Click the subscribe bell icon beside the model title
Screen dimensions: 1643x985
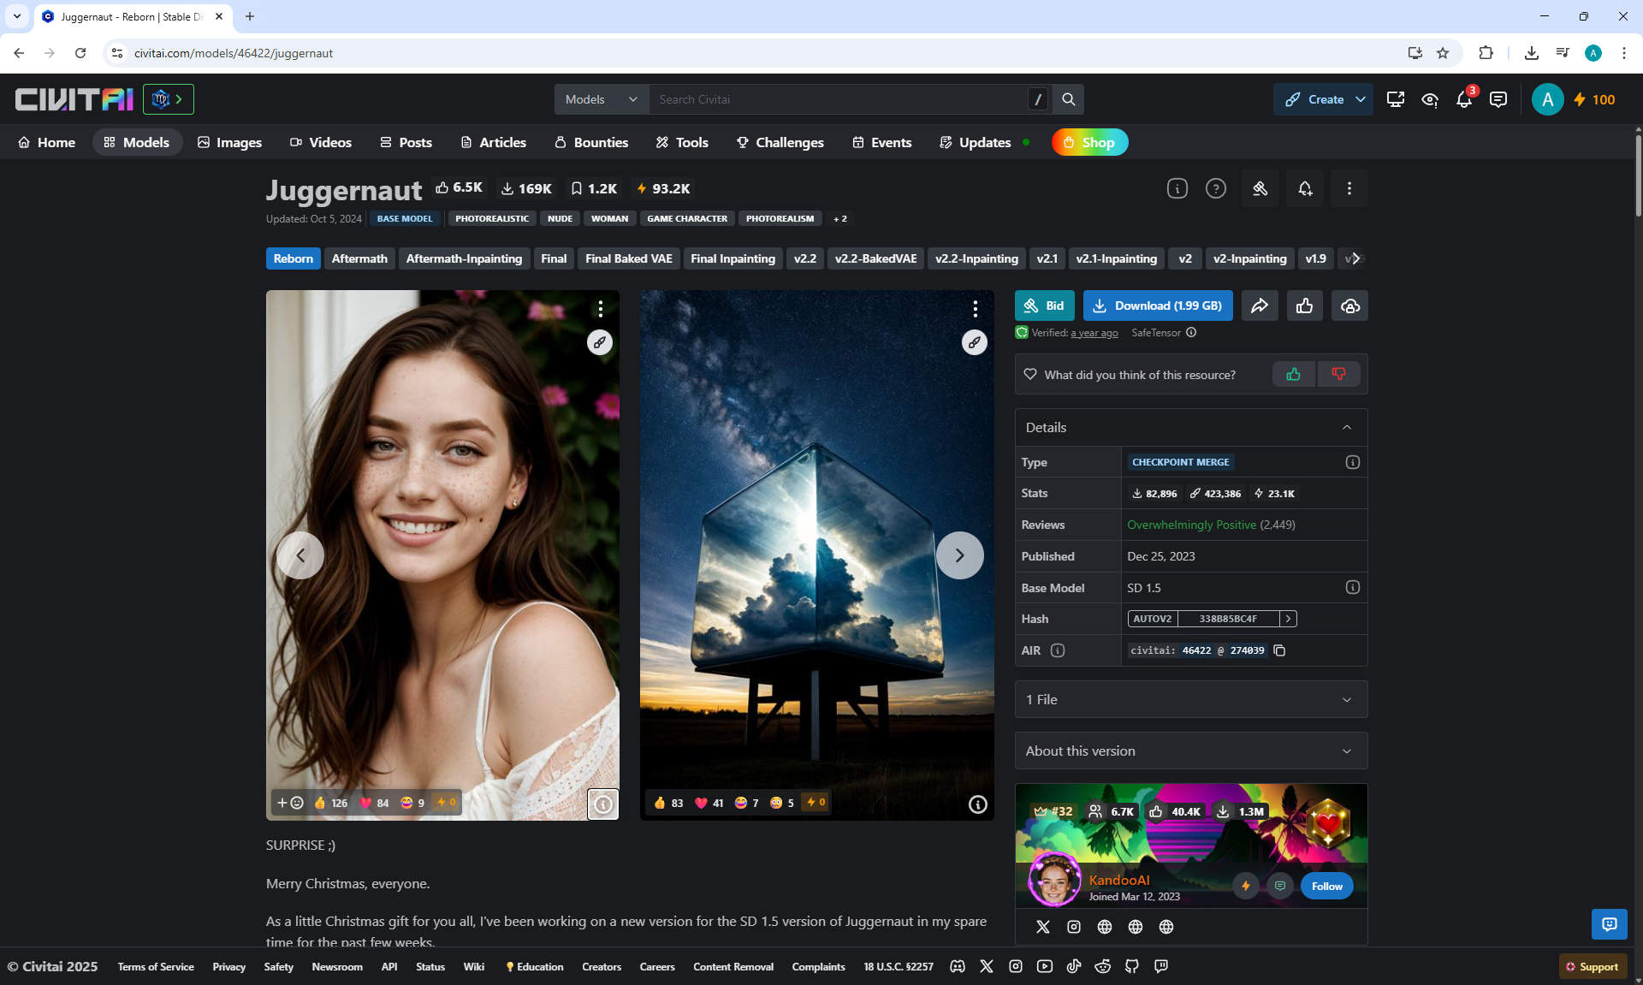[x=1305, y=189]
